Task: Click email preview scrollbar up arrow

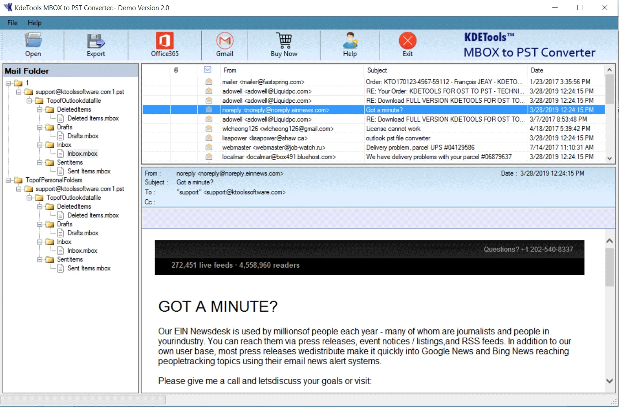Action: (x=610, y=241)
